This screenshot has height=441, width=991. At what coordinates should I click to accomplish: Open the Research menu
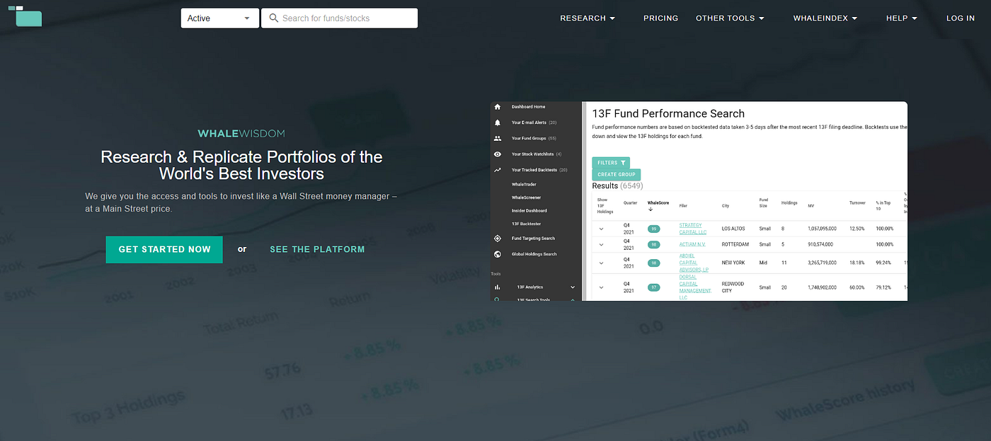click(588, 18)
